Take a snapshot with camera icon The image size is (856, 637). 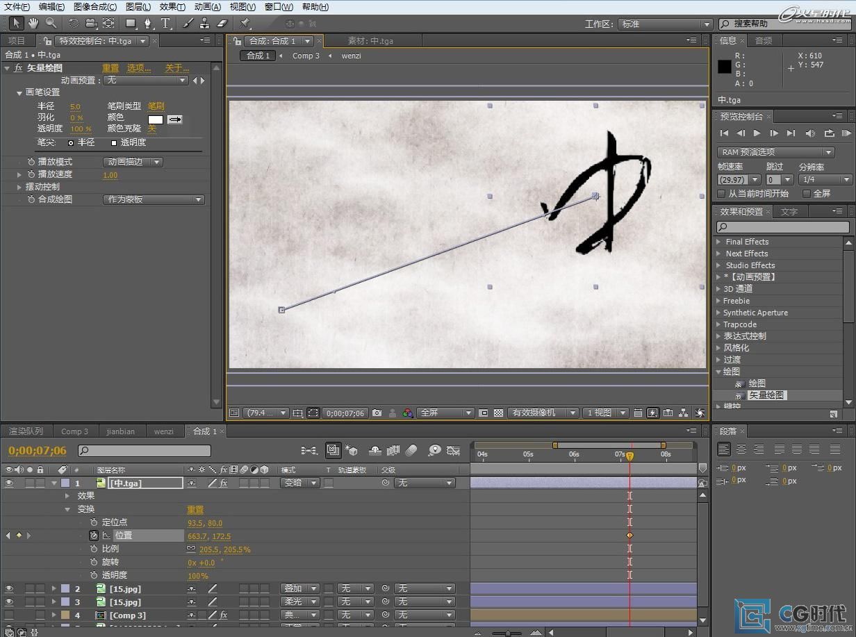pyautogui.click(x=377, y=413)
